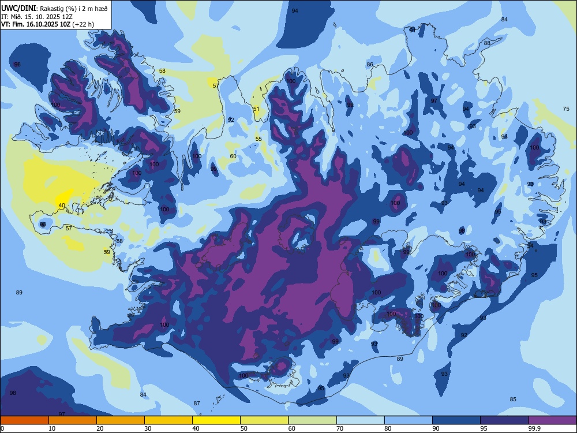
Task: Select the dark indigo 95–99.9 legend swatch
Action: [504, 420]
